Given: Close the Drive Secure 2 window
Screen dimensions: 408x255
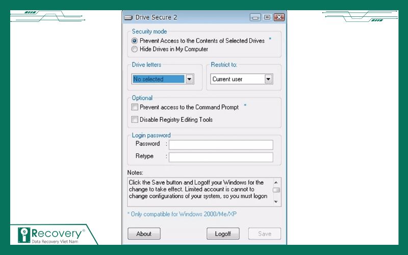Looking at the screenshot, I should click(278, 17).
